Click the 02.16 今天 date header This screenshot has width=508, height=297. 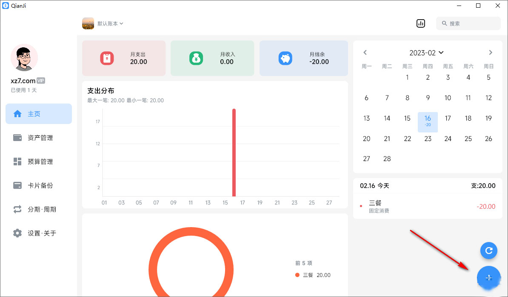[x=374, y=186]
